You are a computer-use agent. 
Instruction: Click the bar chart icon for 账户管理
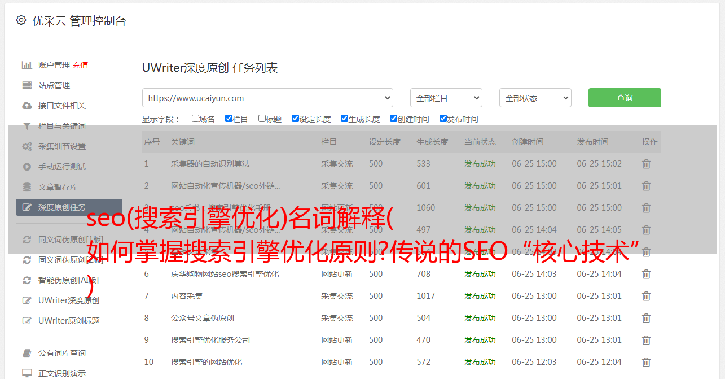coord(27,65)
